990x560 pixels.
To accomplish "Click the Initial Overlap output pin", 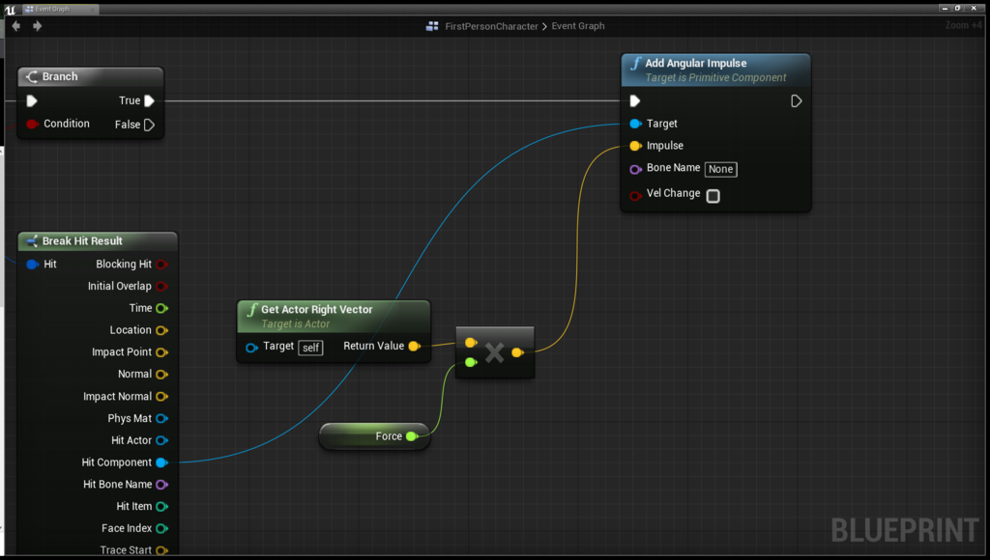I will tap(161, 287).
